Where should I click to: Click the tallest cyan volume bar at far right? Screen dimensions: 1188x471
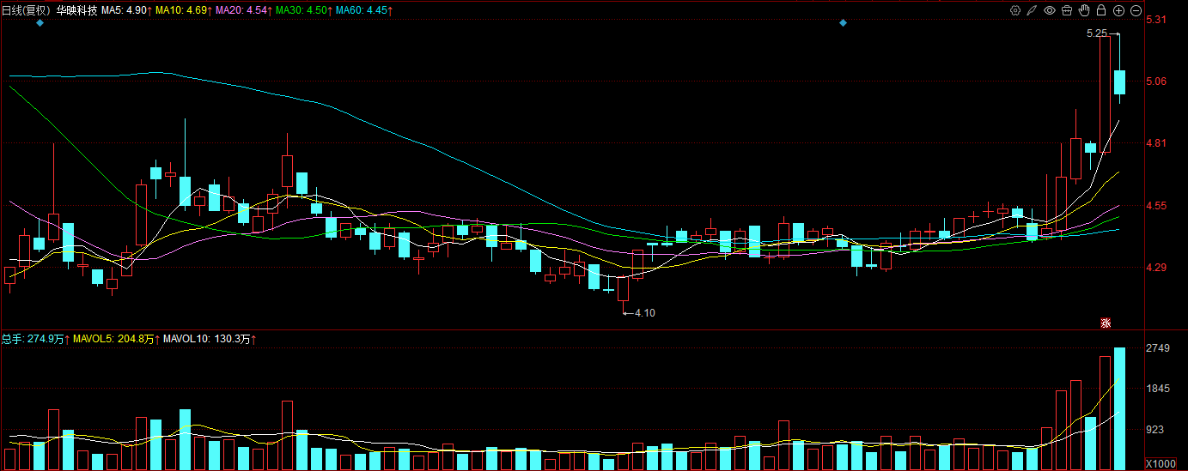pyautogui.click(x=1119, y=408)
